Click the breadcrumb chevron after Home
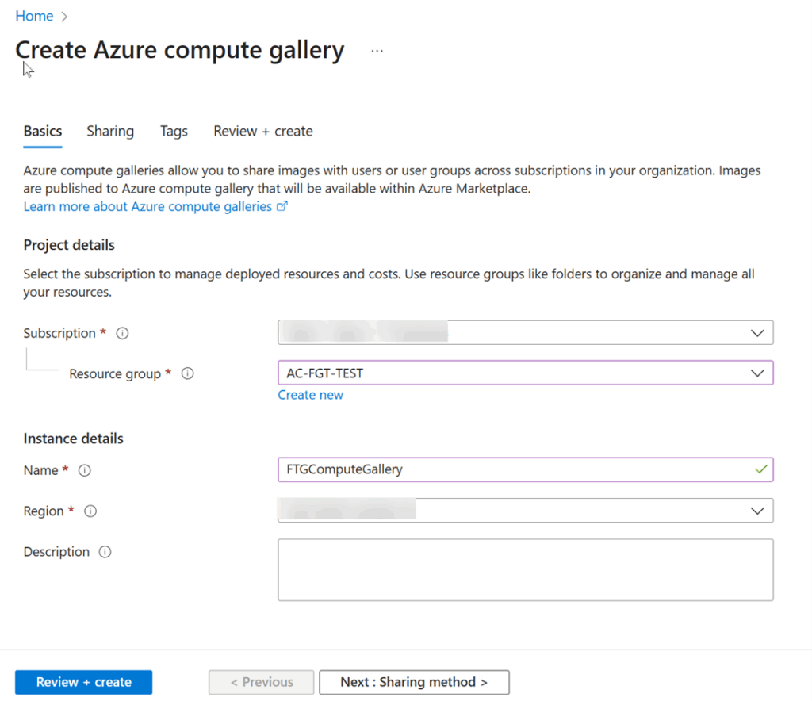The height and width of the screenshot is (701, 812). coord(63,16)
